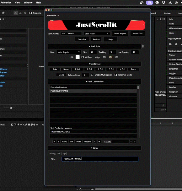Image resolution: width=182 pixels, height=191 pixels.
Task: Click zoom-in mountains icon at bottom timeline
Action: coord(92,189)
